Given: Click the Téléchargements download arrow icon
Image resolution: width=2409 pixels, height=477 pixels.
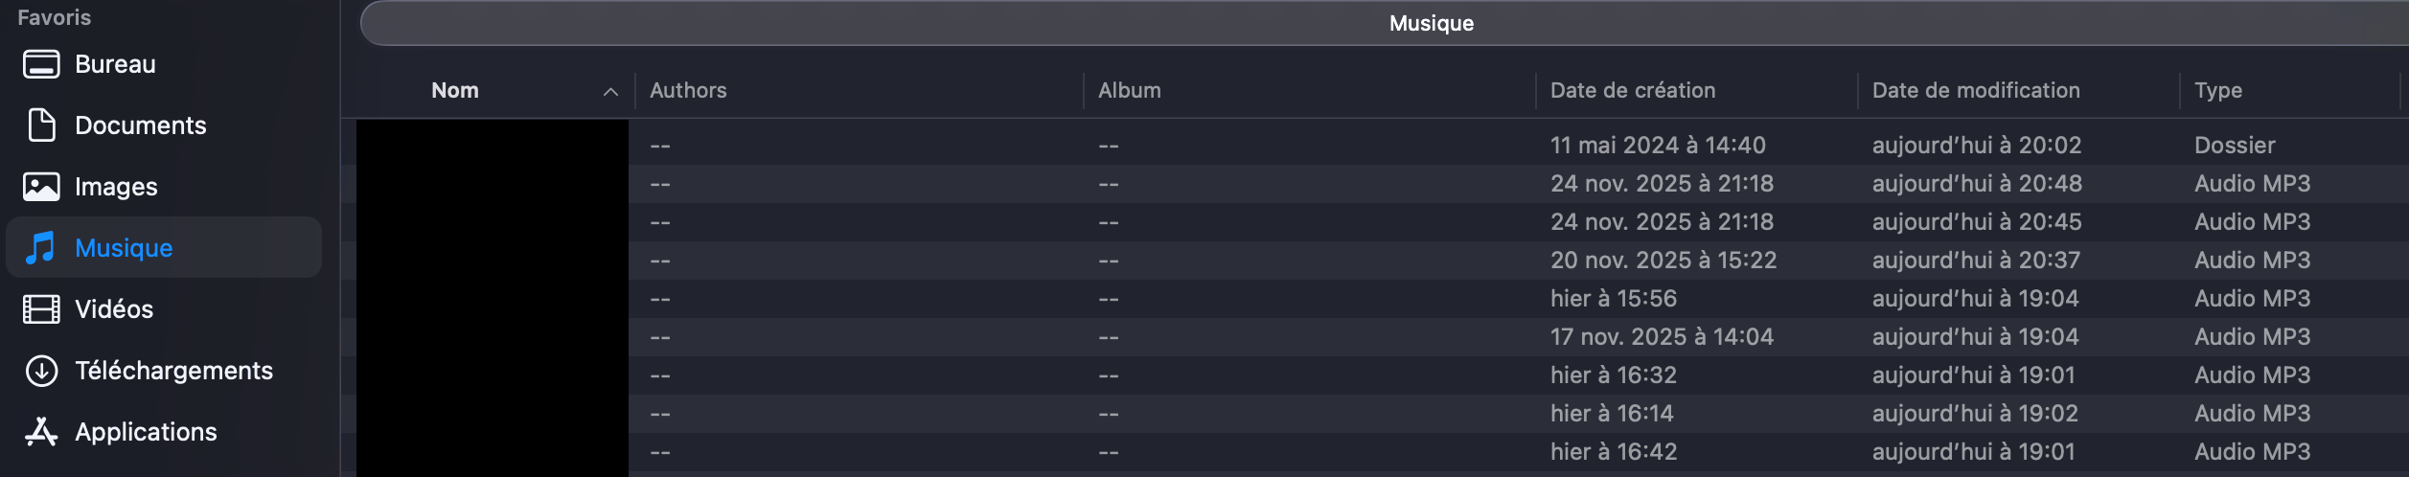Looking at the screenshot, I should [41, 371].
